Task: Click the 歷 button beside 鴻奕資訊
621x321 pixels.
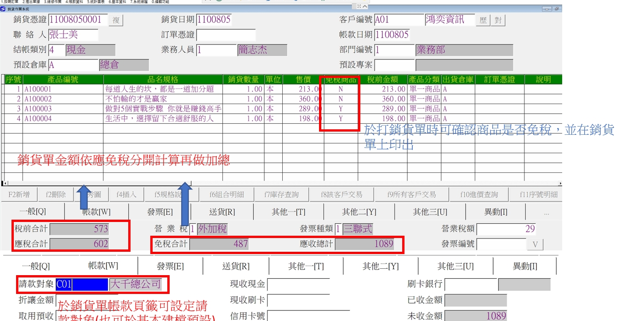Action: tap(483, 20)
